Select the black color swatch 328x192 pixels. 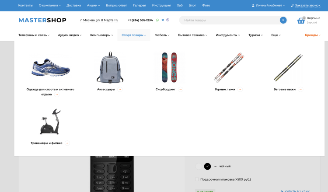[207, 166]
